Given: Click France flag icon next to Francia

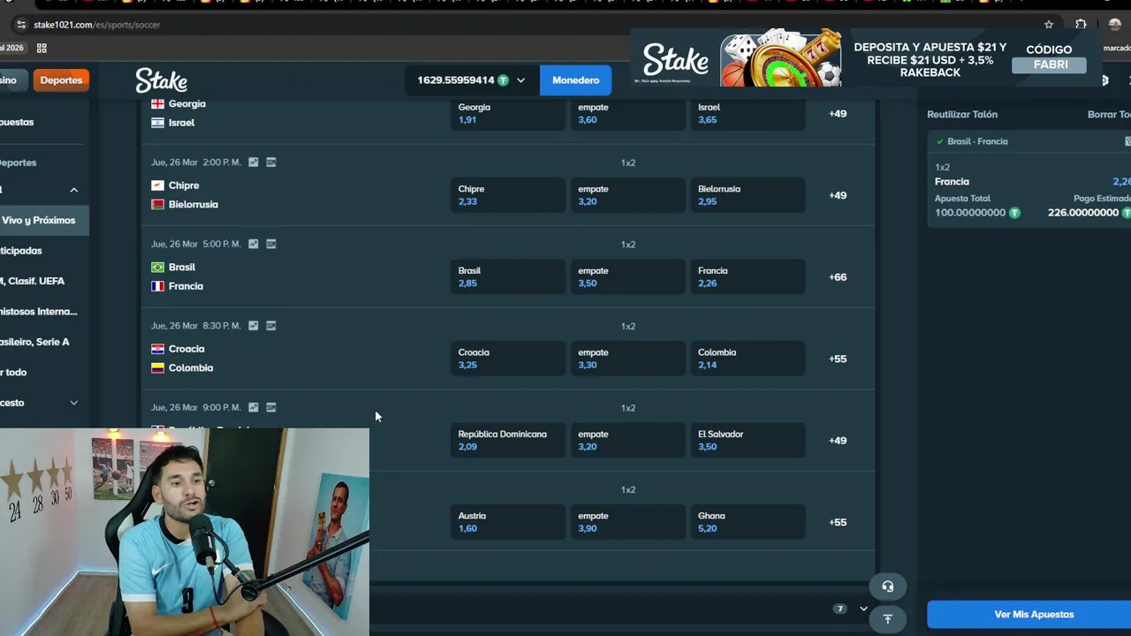Looking at the screenshot, I should (157, 286).
